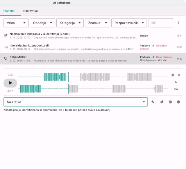Screen dimensions: 186x169
Task: Open the three-dot more options menu
Action: (178, 23)
